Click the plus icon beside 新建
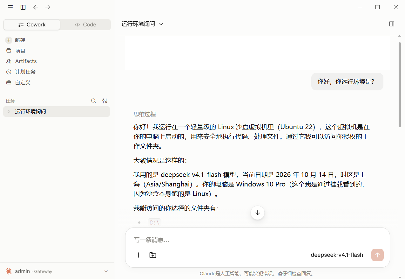405x280 pixels. [9, 40]
